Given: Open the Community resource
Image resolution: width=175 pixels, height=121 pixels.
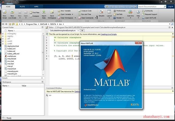Looking at the screenshot, I should click(x=147, y=11).
